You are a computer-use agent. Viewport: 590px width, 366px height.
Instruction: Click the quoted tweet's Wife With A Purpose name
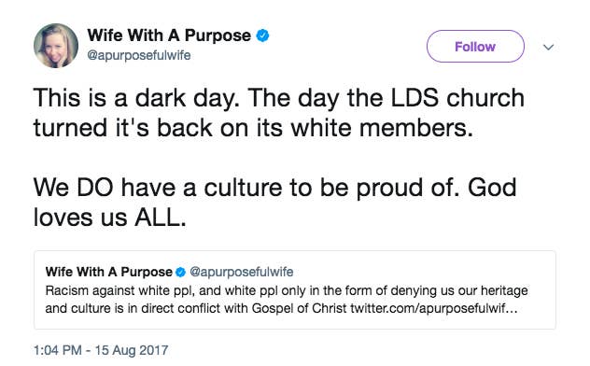(x=108, y=272)
